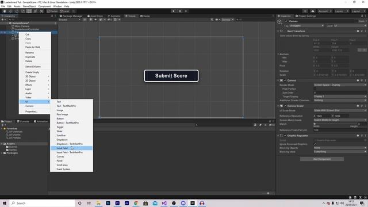Choose Input Field - TextMeshPro menu item
The width and height of the screenshot is (368, 207).
71,152
